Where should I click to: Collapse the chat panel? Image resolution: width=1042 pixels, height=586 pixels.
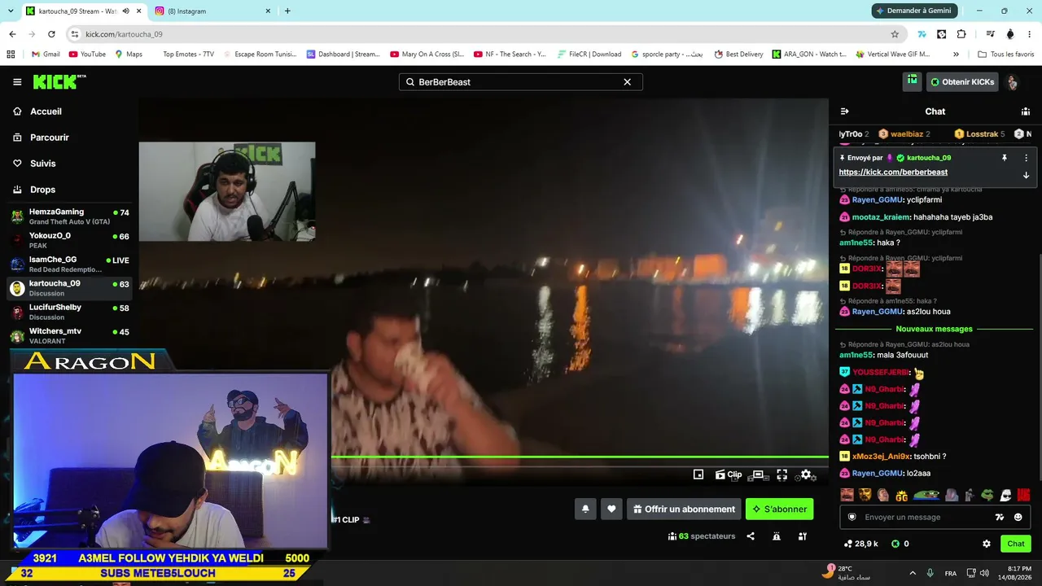(x=844, y=112)
